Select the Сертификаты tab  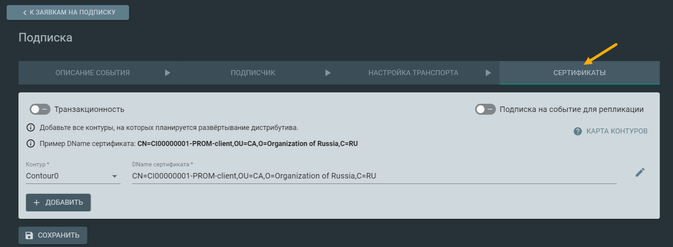click(579, 73)
